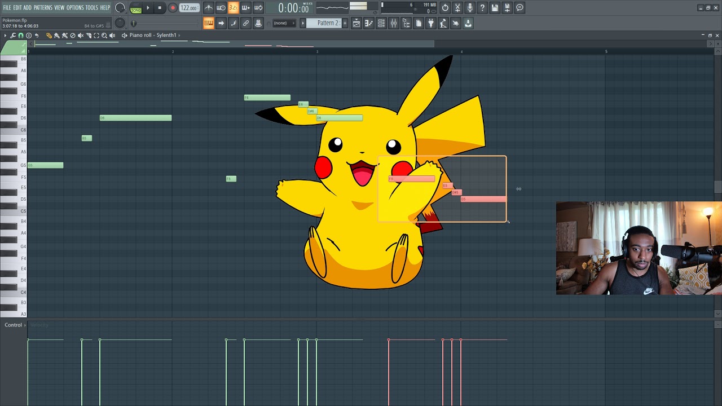
Task: Open the FILE menu
Action: pyautogui.click(x=7, y=8)
